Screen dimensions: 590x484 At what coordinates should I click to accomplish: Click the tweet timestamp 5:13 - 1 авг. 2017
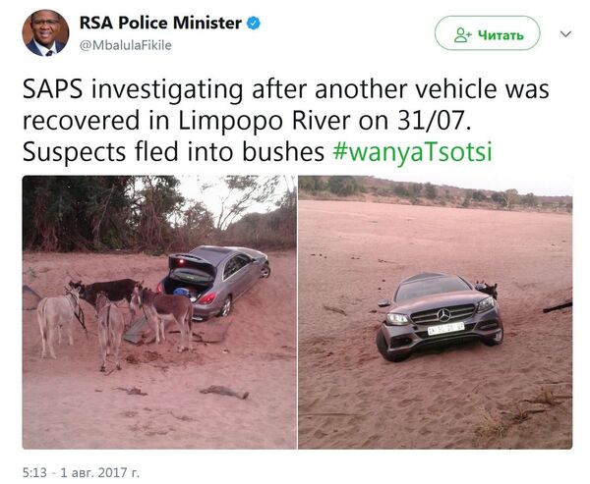81,472
